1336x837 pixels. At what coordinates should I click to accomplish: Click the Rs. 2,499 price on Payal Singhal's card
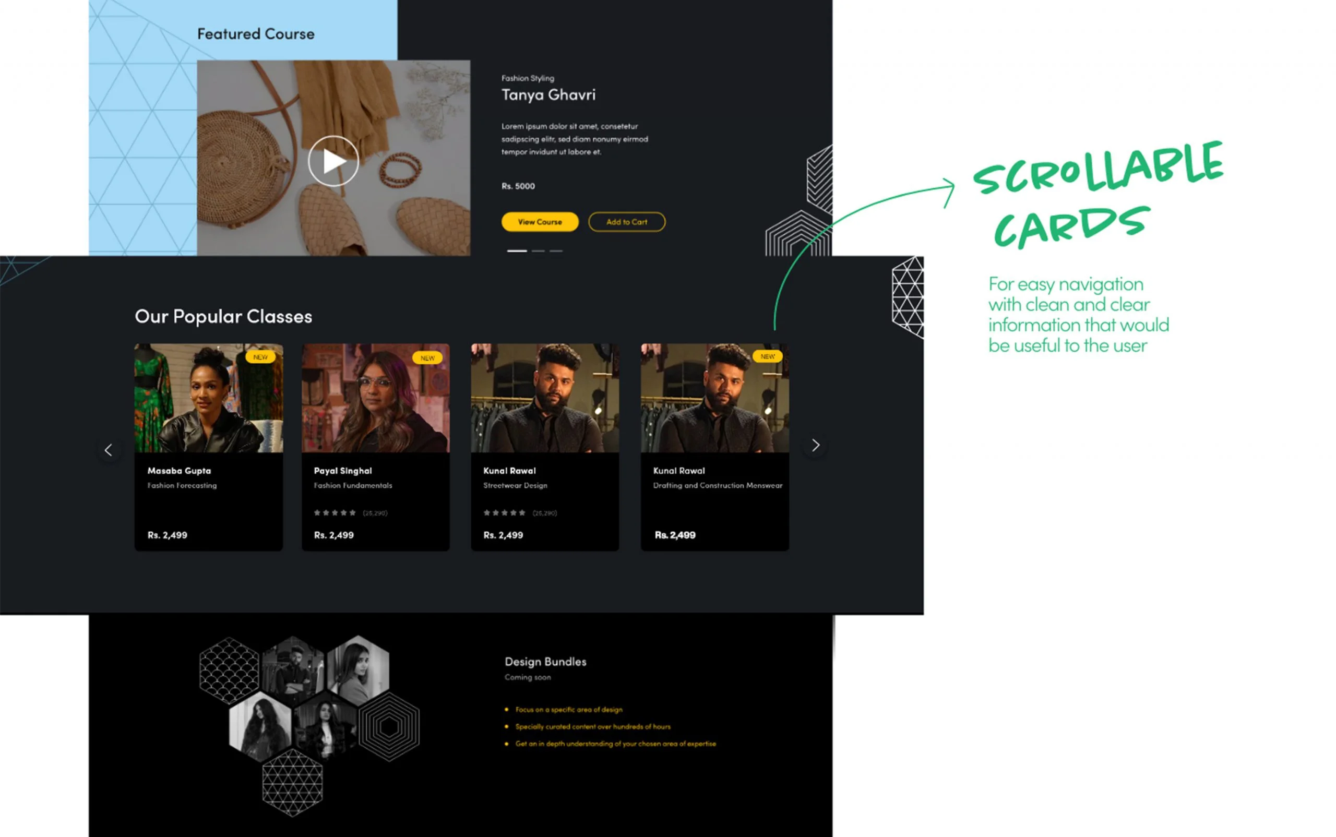(333, 535)
